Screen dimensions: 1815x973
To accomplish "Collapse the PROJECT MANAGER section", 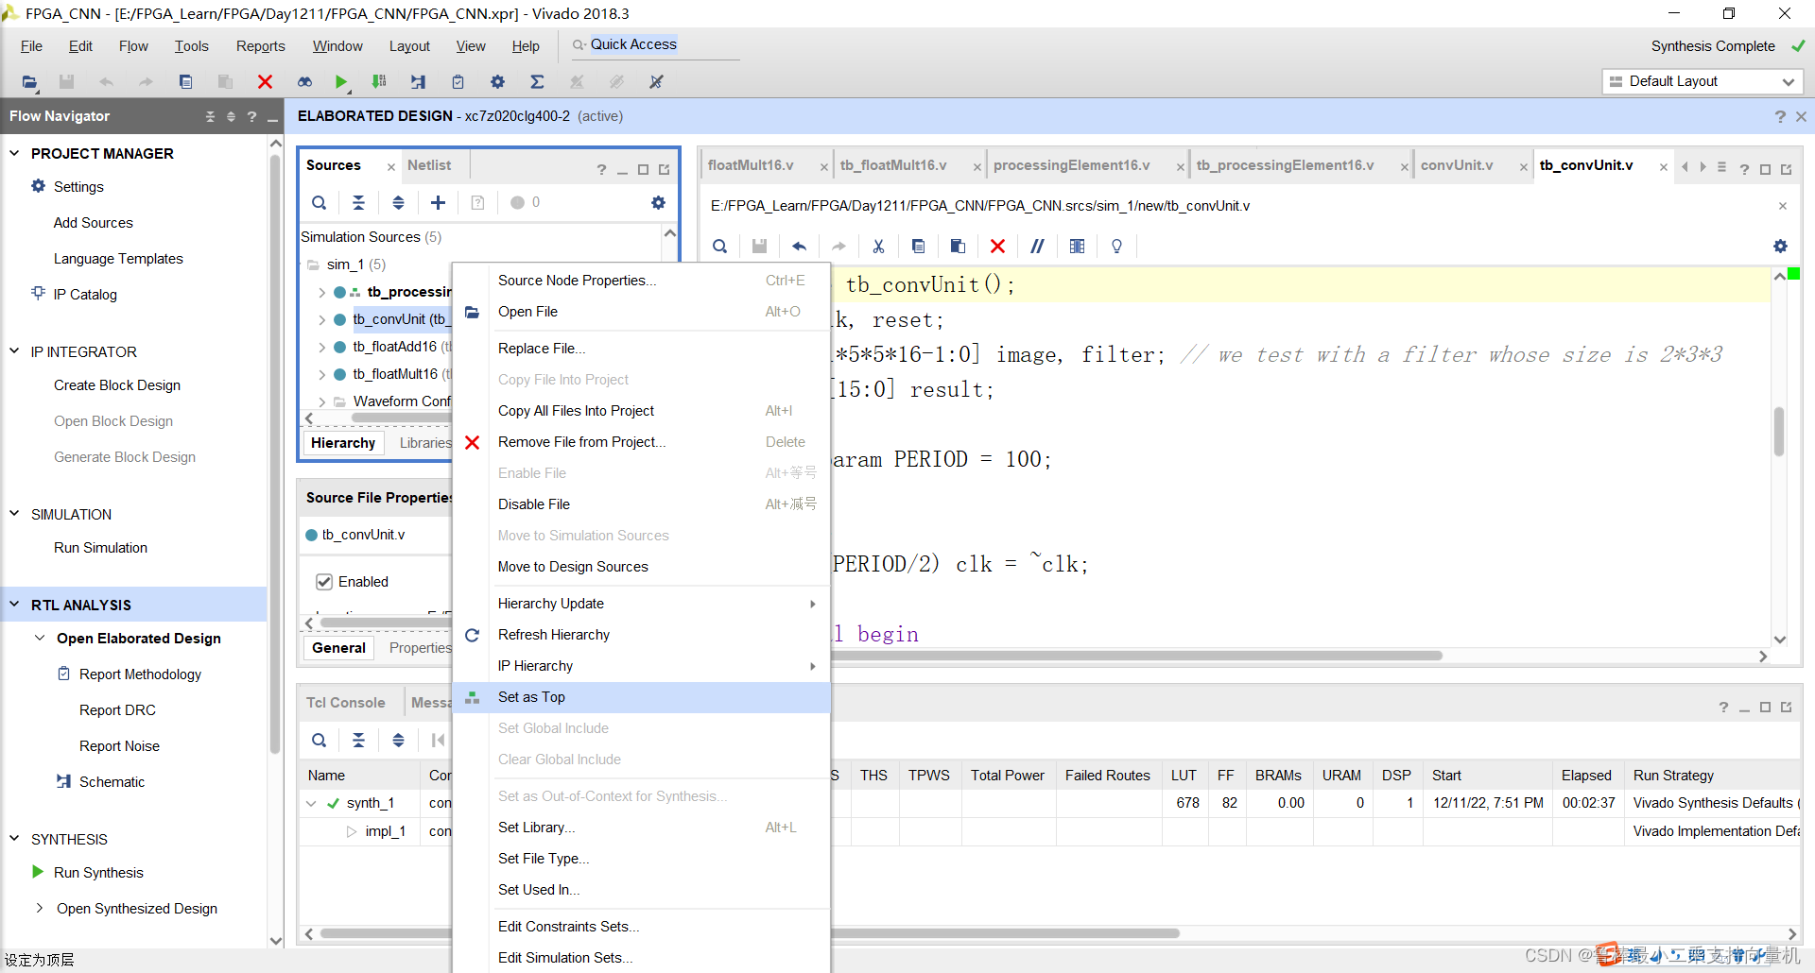I will tap(14, 153).
